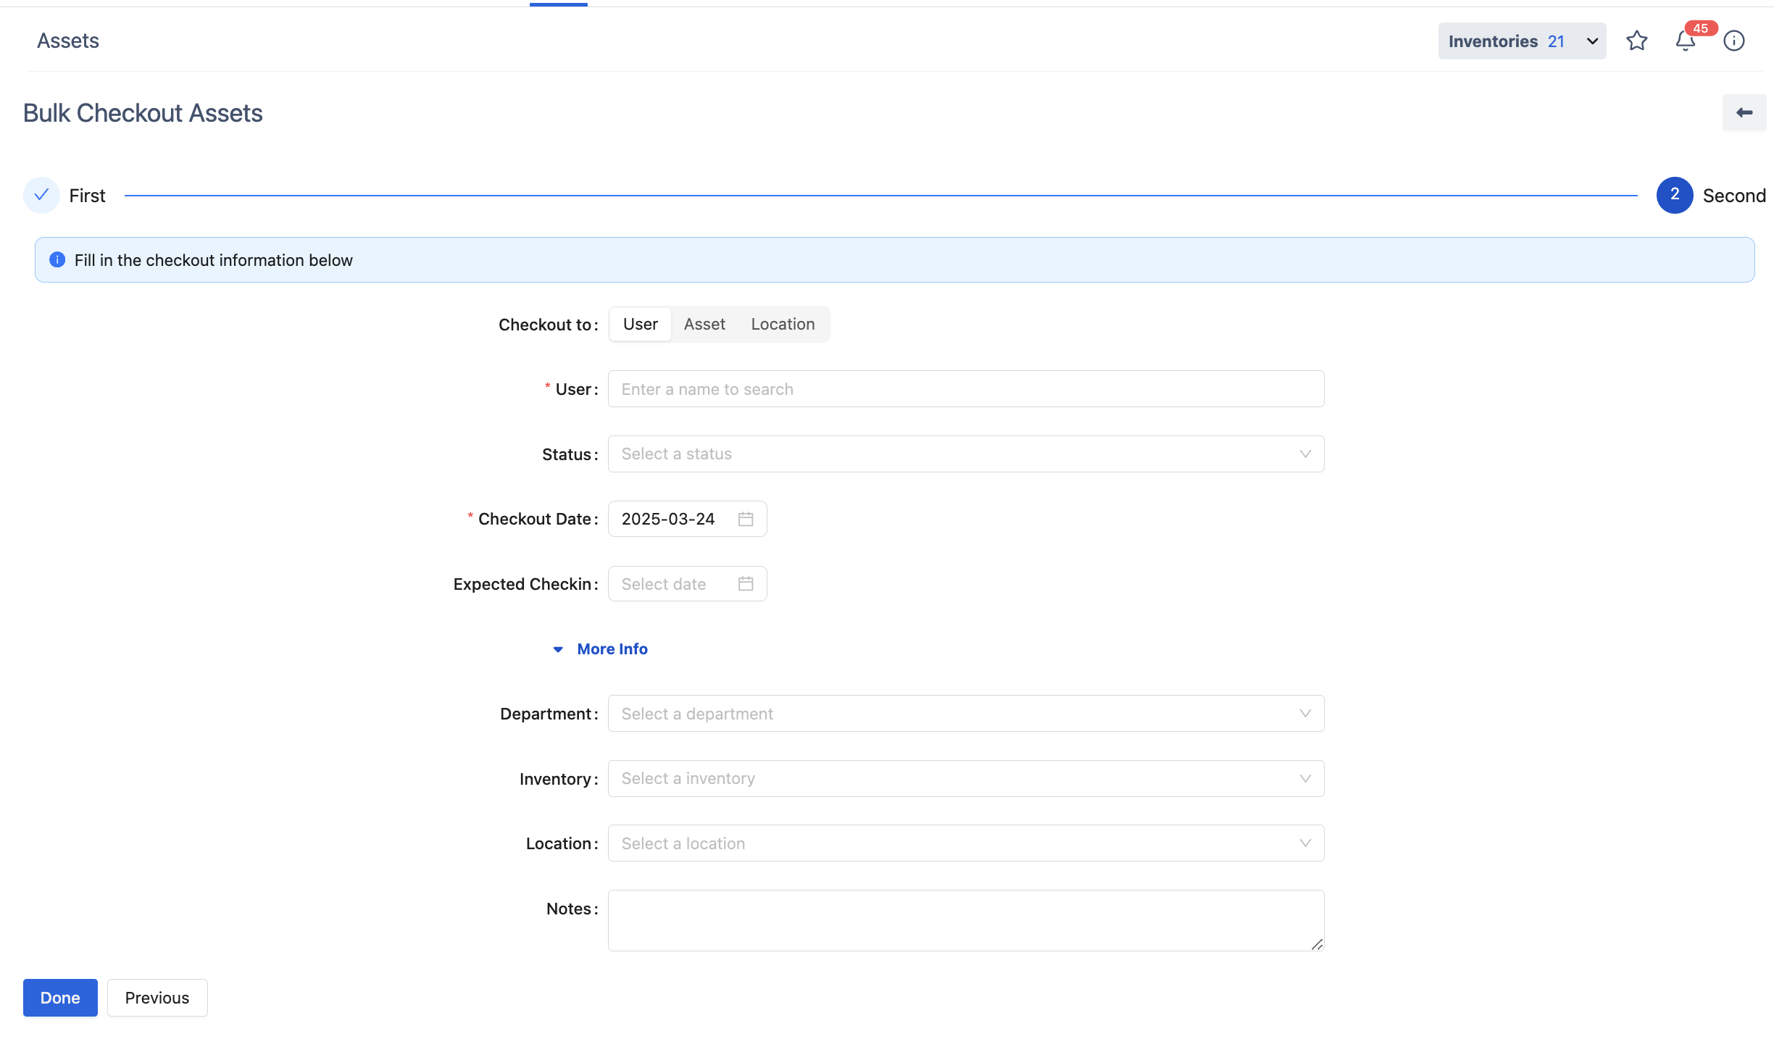The height and width of the screenshot is (1055, 1774).
Task: Click the favorites star icon
Action: click(x=1636, y=41)
